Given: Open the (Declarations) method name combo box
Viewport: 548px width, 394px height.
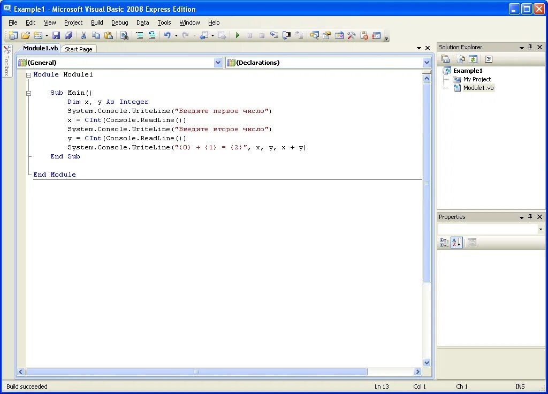Looking at the screenshot, I should [328, 63].
